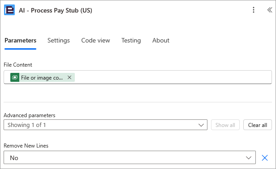Click the action title AI - Process Pay Stub
The height and width of the screenshot is (169, 276).
point(56,10)
